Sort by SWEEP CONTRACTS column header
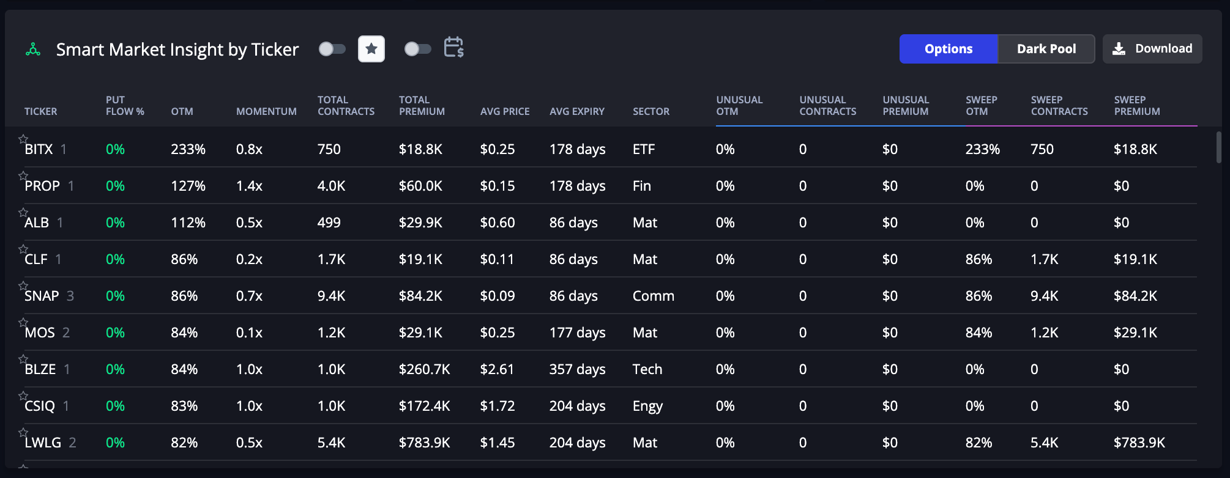This screenshot has width=1230, height=478. click(x=1059, y=106)
